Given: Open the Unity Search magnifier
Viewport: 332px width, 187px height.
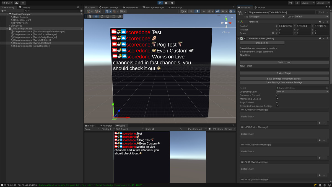Looking at the screenshot, I should pos(297,3).
